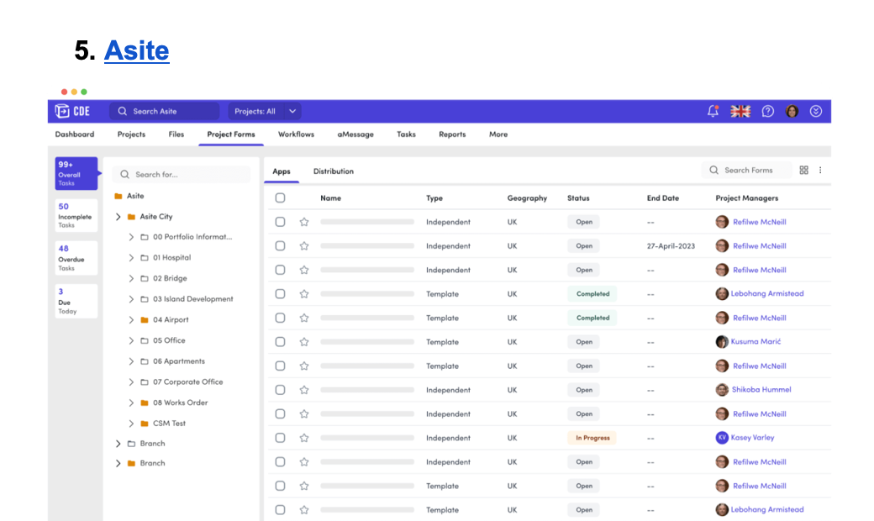Open the user profile avatar
Image resolution: width=874 pixels, height=521 pixels.
[x=792, y=111]
